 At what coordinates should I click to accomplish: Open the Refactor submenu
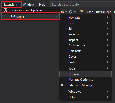click(85, 34)
